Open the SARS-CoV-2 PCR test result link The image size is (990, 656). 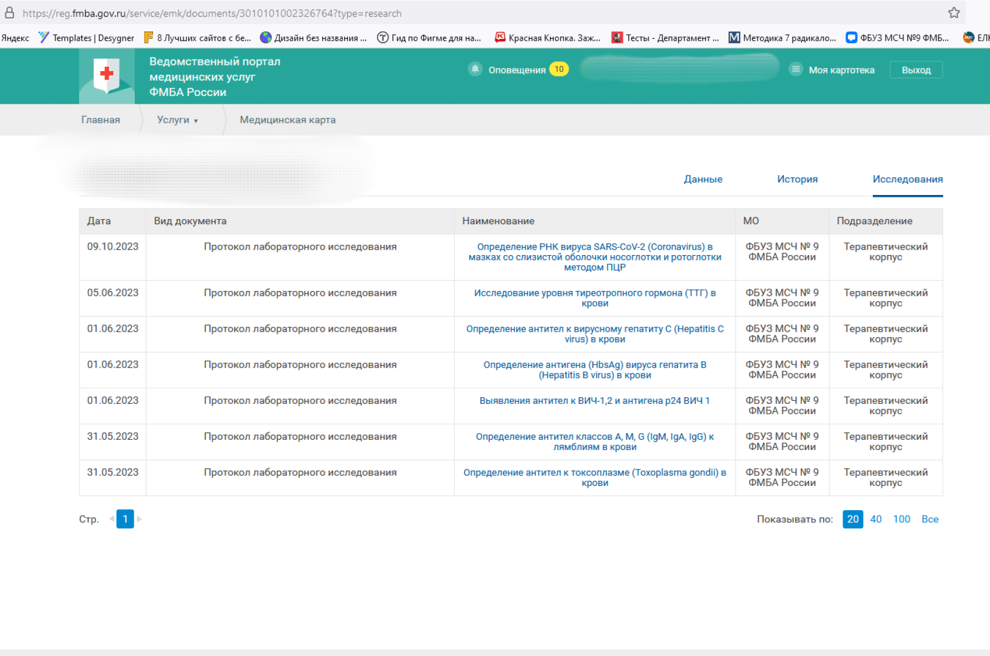pyautogui.click(x=594, y=257)
